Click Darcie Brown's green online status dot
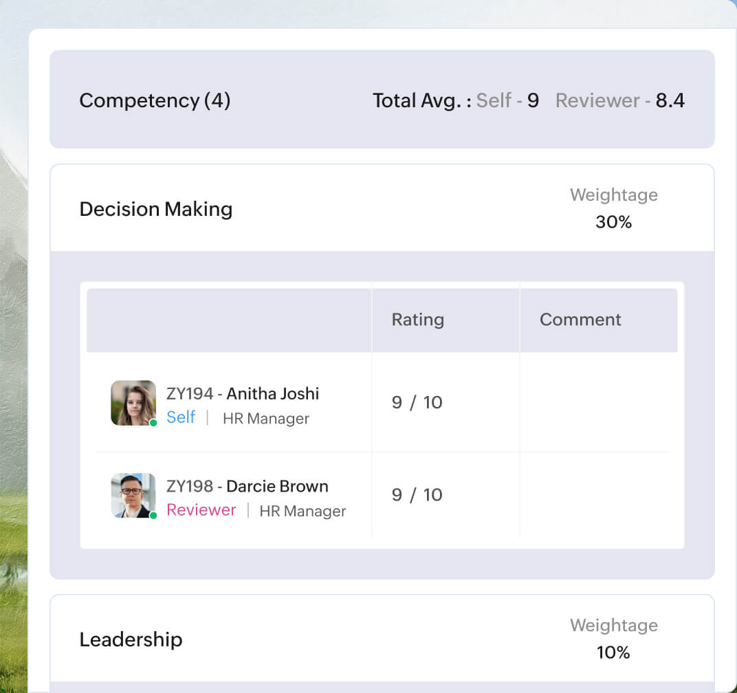737x693 pixels. 153,516
